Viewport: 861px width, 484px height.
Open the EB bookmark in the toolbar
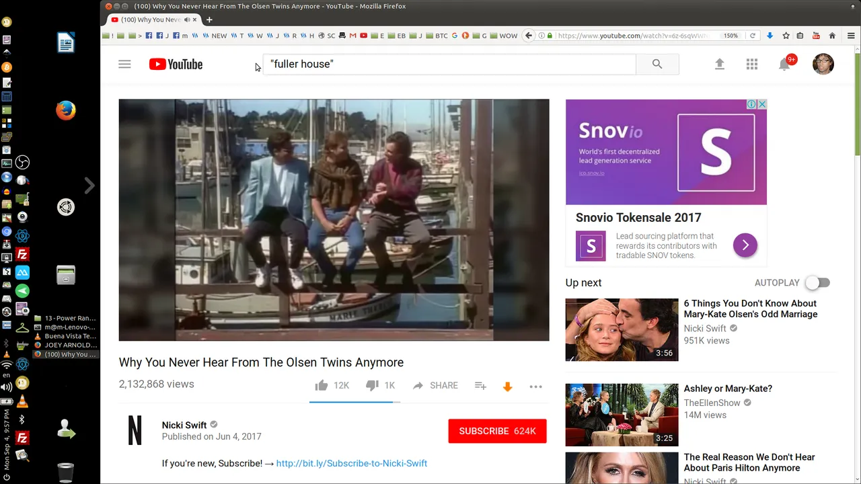click(x=397, y=36)
